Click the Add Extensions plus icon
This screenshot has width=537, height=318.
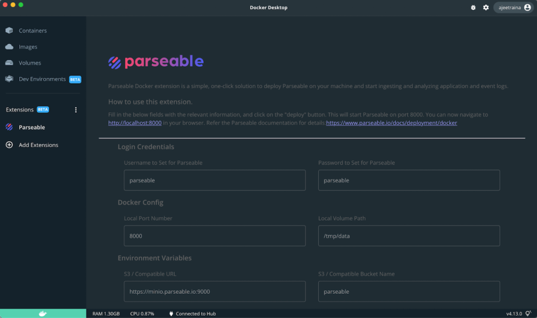(x=9, y=144)
